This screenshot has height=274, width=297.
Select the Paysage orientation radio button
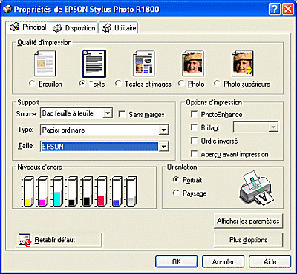pyautogui.click(x=176, y=193)
